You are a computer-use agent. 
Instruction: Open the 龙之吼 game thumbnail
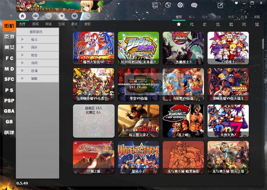click(183, 121)
